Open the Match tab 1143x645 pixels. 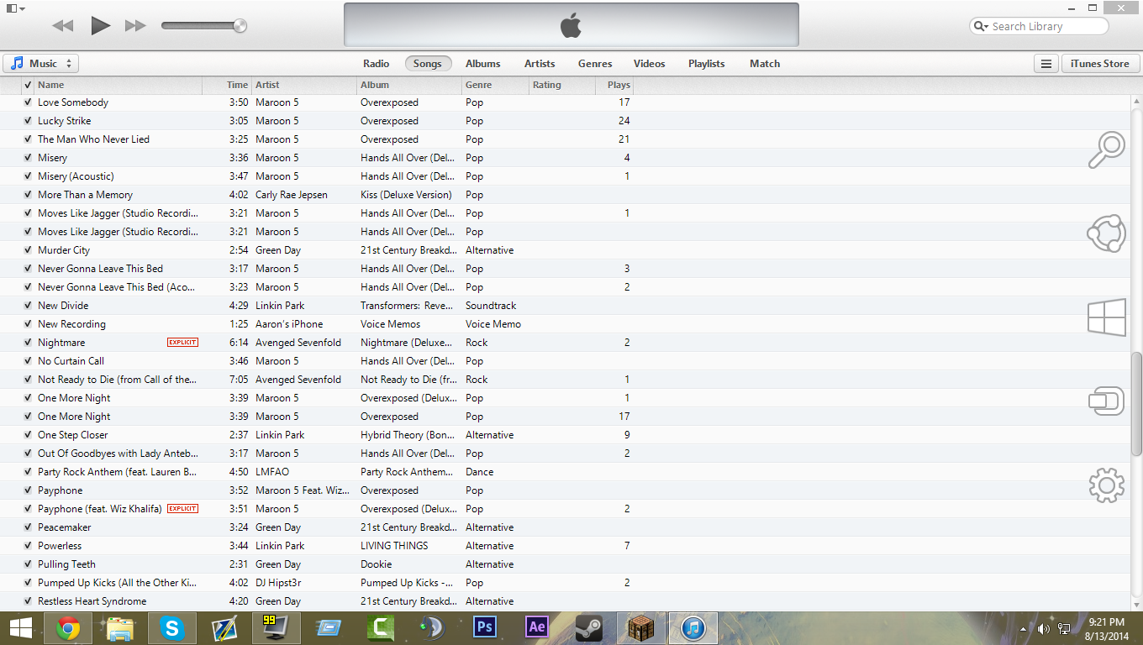click(765, 64)
